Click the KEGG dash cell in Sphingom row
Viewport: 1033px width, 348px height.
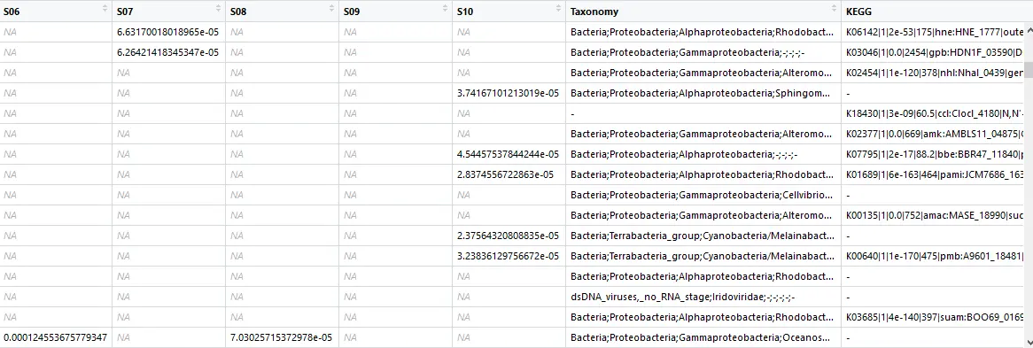coord(934,93)
